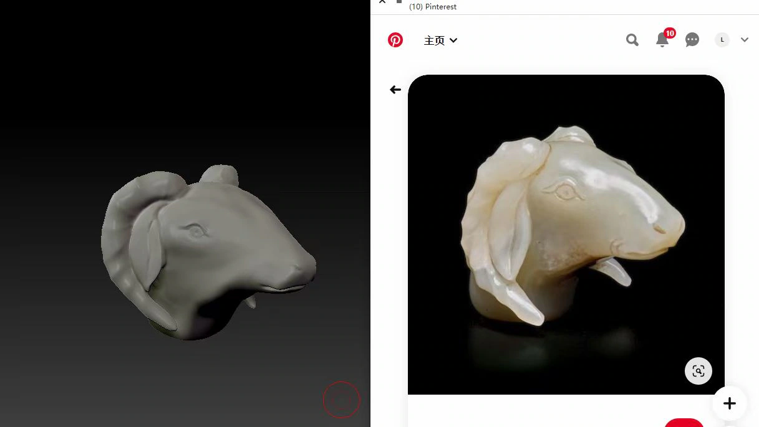Open the 主页 dropdown menu
Screen dimensions: 759x427
point(440,40)
